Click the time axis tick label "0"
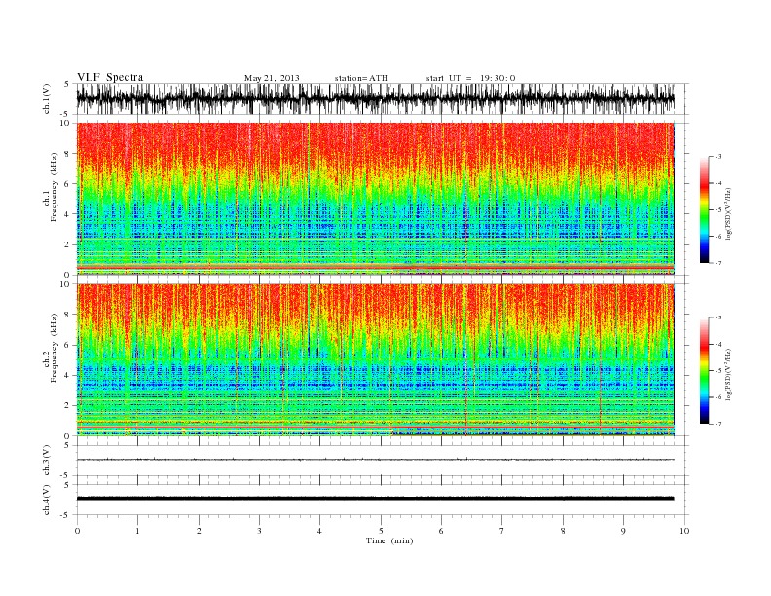The height and width of the screenshot is (596, 771). coord(77,531)
